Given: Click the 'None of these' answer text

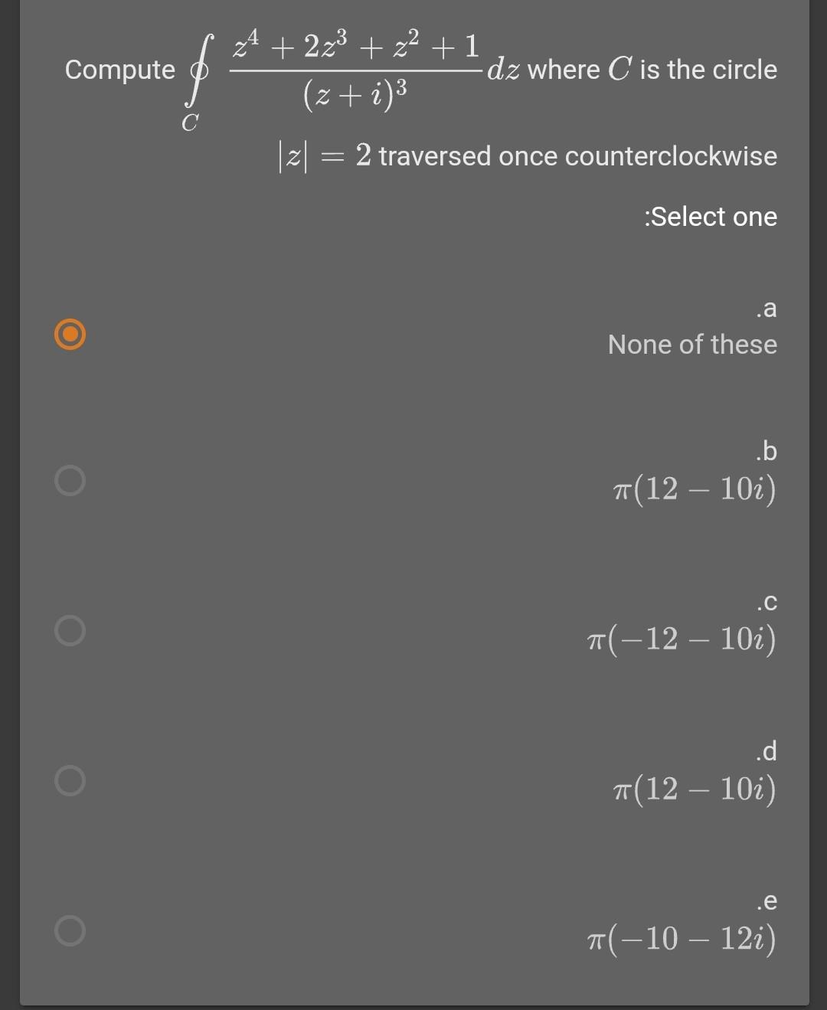Looking at the screenshot, I should [691, 345].
